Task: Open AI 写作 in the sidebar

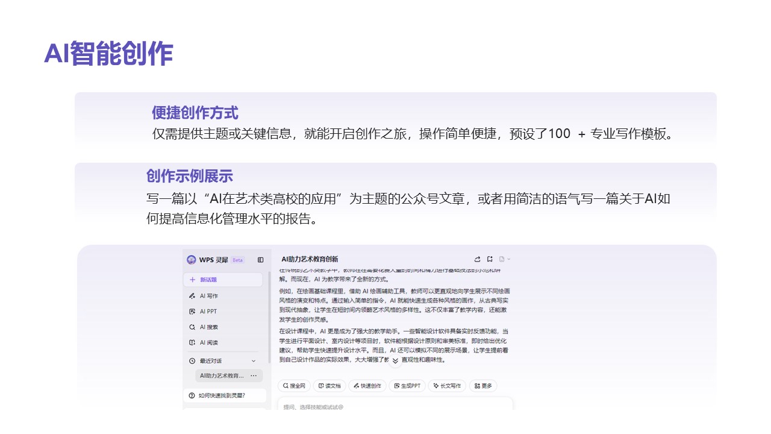Action: pos(208,296)
